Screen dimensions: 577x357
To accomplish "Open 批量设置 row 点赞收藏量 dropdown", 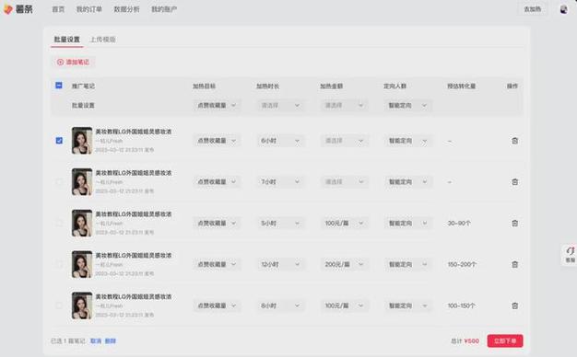I will (x=217, y=106).
